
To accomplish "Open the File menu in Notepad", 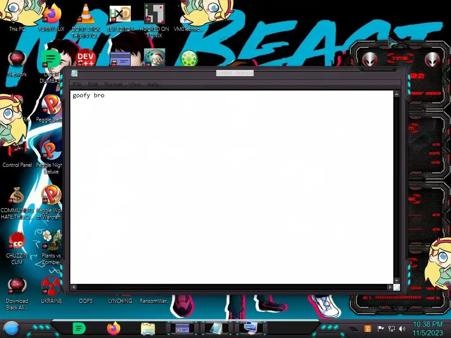I will pos(77,84).
